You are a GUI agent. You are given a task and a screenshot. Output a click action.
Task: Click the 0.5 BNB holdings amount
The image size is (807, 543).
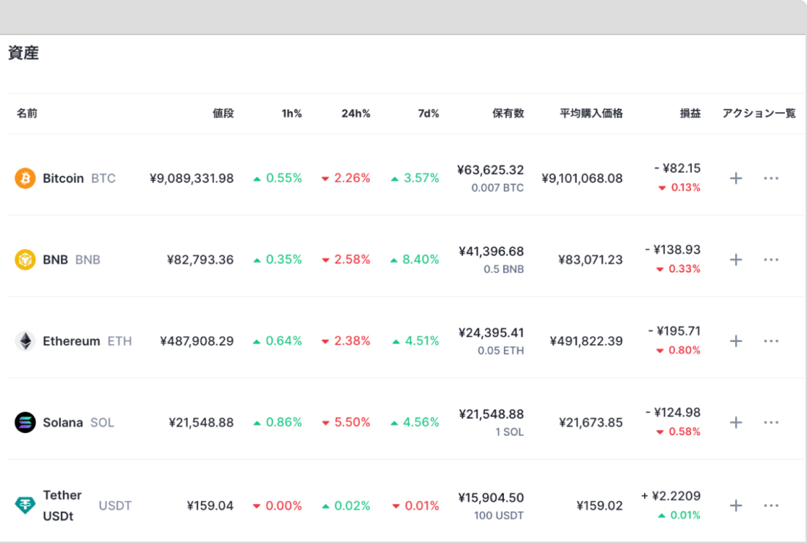pos(503,269)
